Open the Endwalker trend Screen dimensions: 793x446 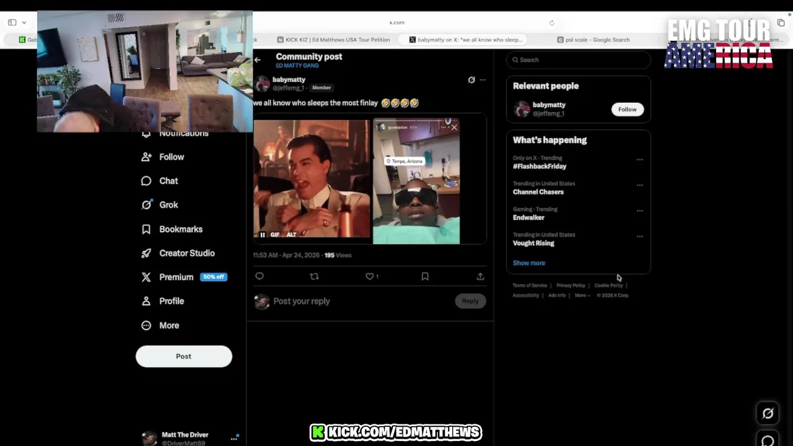[528, 217]
